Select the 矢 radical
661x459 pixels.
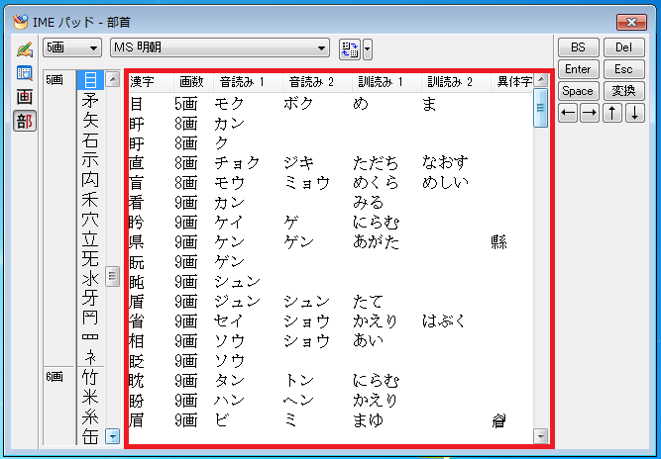point(90,120)
